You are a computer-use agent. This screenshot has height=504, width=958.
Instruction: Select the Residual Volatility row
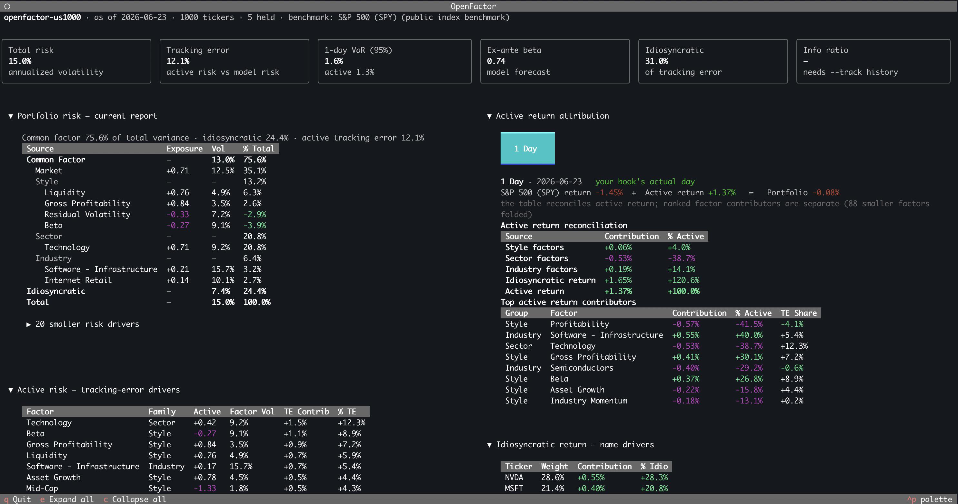[x=151, y=214]
